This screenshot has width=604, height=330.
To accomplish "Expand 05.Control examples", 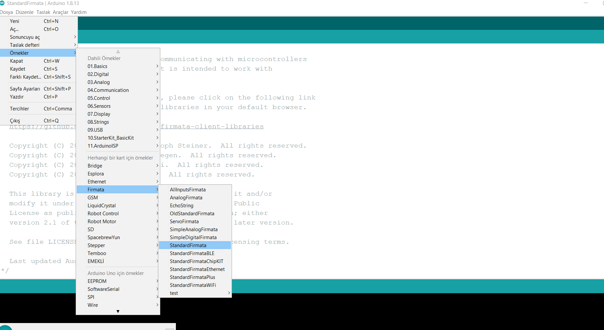I will (118, 98).
